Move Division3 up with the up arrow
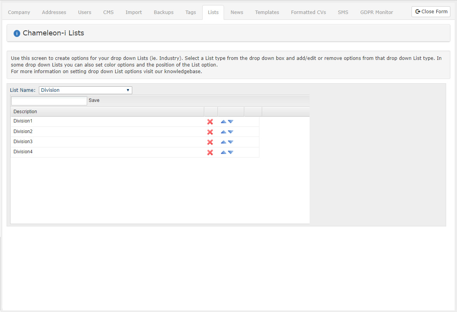Screen dimensions: 457x312 click(x=224, y=142)
